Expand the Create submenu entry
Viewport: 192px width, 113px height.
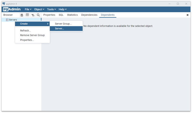click(32, 24)
